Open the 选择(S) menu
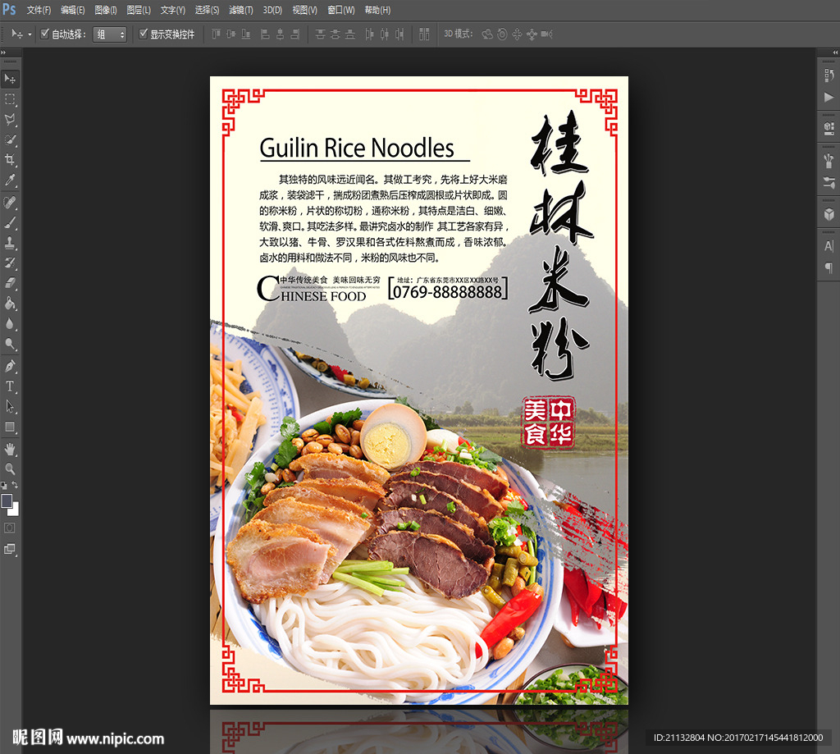Image resolution: width=840 pixels, height=754 pixels. pyautogui.click(x=207, y=10)
